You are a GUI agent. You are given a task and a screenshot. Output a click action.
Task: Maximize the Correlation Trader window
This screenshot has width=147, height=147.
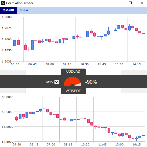click(x=130, y=3)
